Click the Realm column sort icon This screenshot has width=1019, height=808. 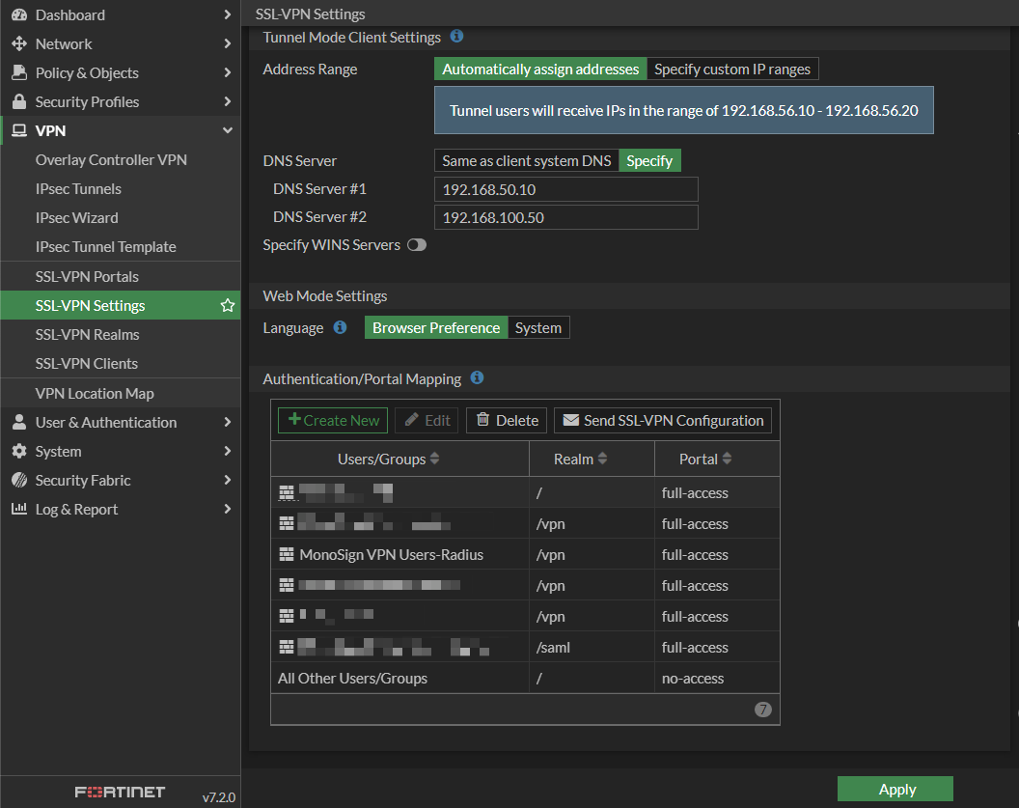point(603,460)
